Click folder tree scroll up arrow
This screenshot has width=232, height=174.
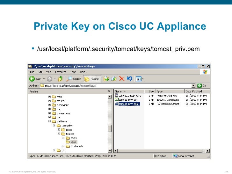110,97
